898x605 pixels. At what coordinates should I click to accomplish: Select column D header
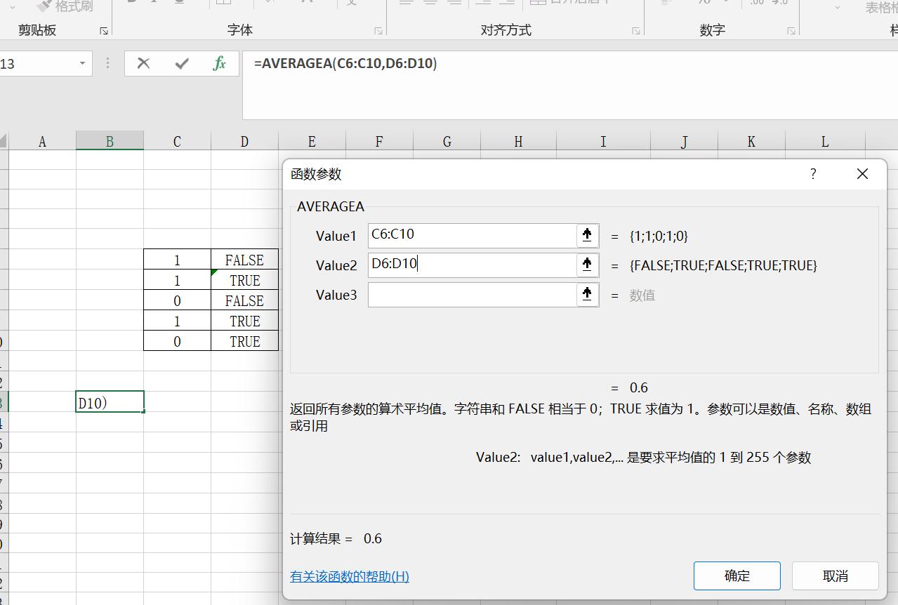click(x=244, y=142)
